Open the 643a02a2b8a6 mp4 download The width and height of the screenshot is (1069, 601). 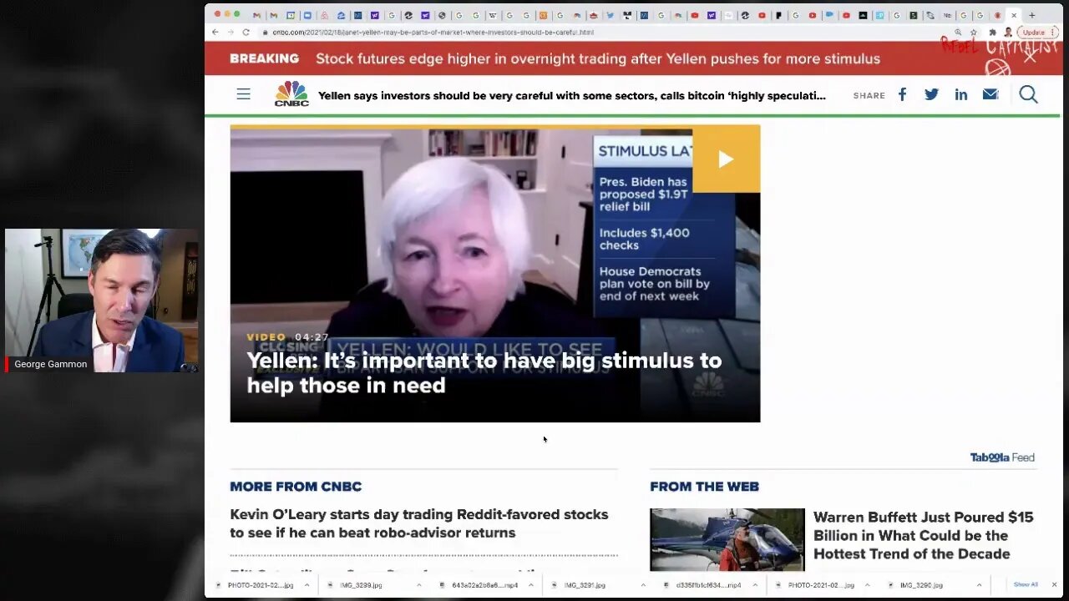click(x=479, y=585)
